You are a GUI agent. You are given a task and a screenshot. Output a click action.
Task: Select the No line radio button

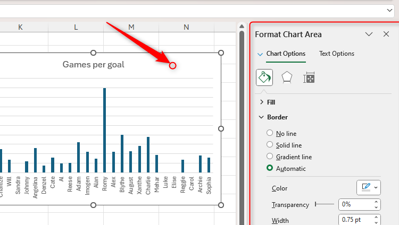[x=270, y=133]
